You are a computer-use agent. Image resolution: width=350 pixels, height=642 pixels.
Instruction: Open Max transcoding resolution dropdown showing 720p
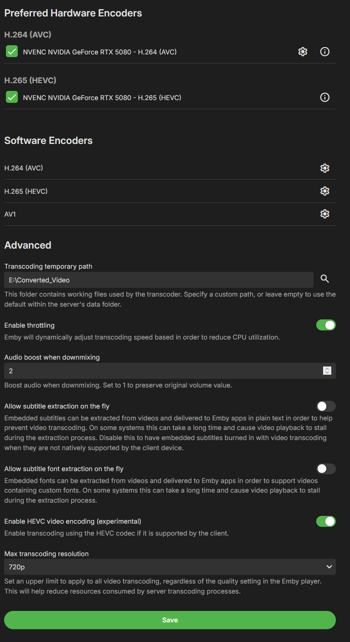pos(170,567)
